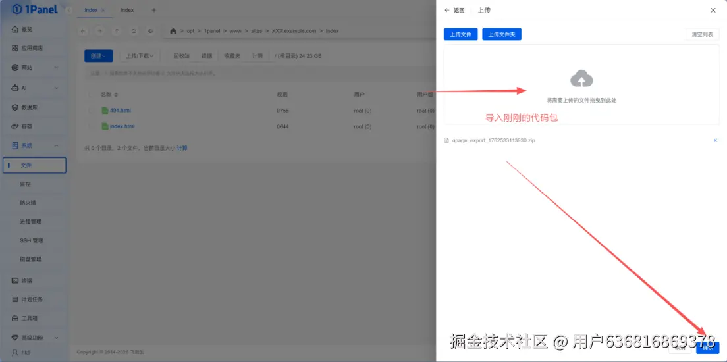Click the cloud upload drop area

tap(581, 84)
